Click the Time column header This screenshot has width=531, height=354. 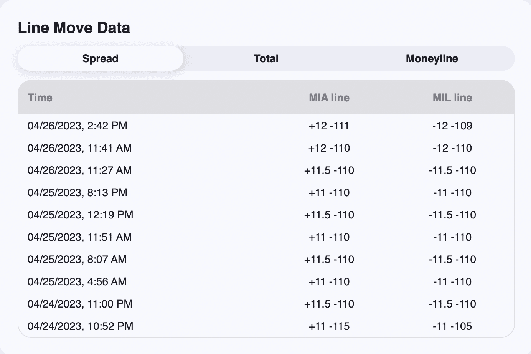pos(40,98)
